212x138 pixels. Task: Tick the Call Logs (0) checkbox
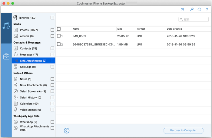52,67
